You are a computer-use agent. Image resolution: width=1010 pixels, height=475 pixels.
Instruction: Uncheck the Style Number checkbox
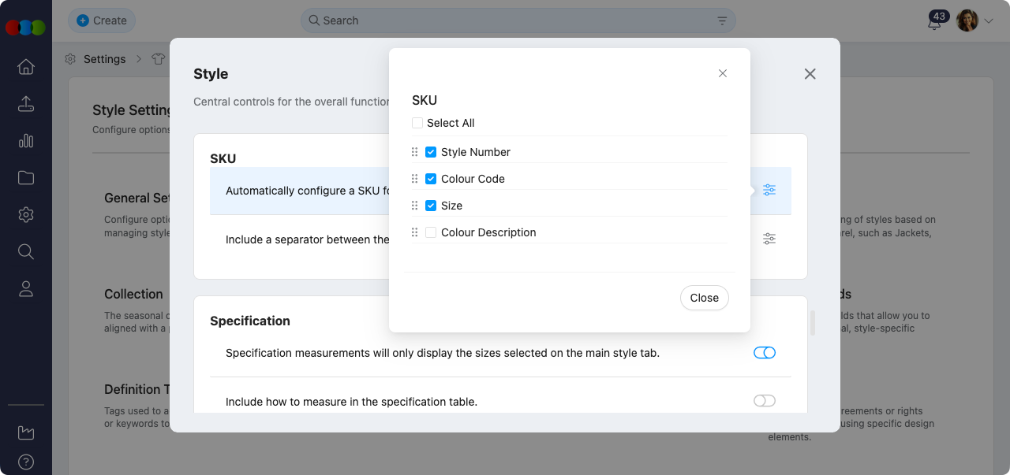pyautogui.click(x=431, y=152)
